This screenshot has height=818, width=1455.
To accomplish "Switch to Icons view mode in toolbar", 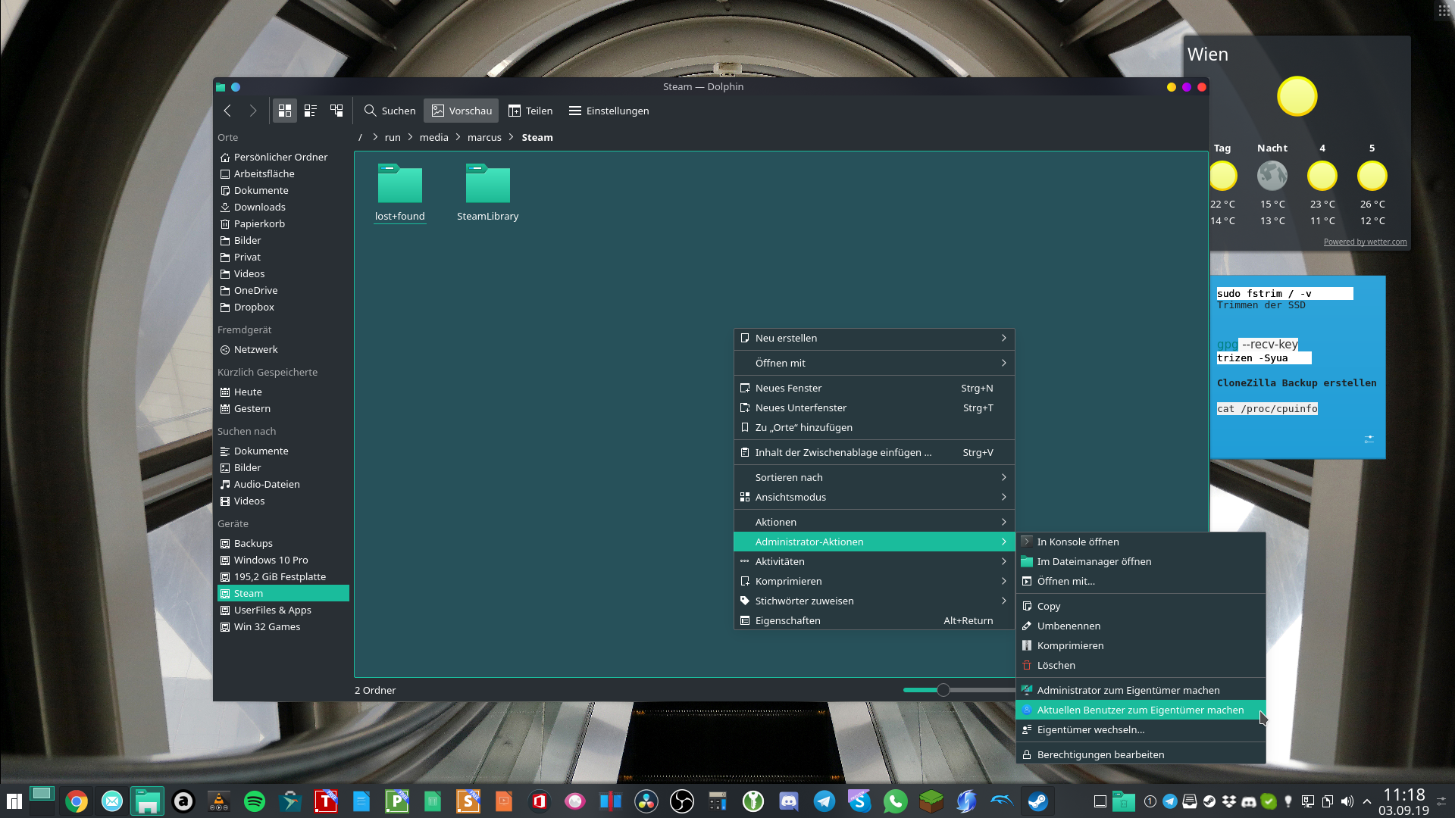I will tap(285, 111).
